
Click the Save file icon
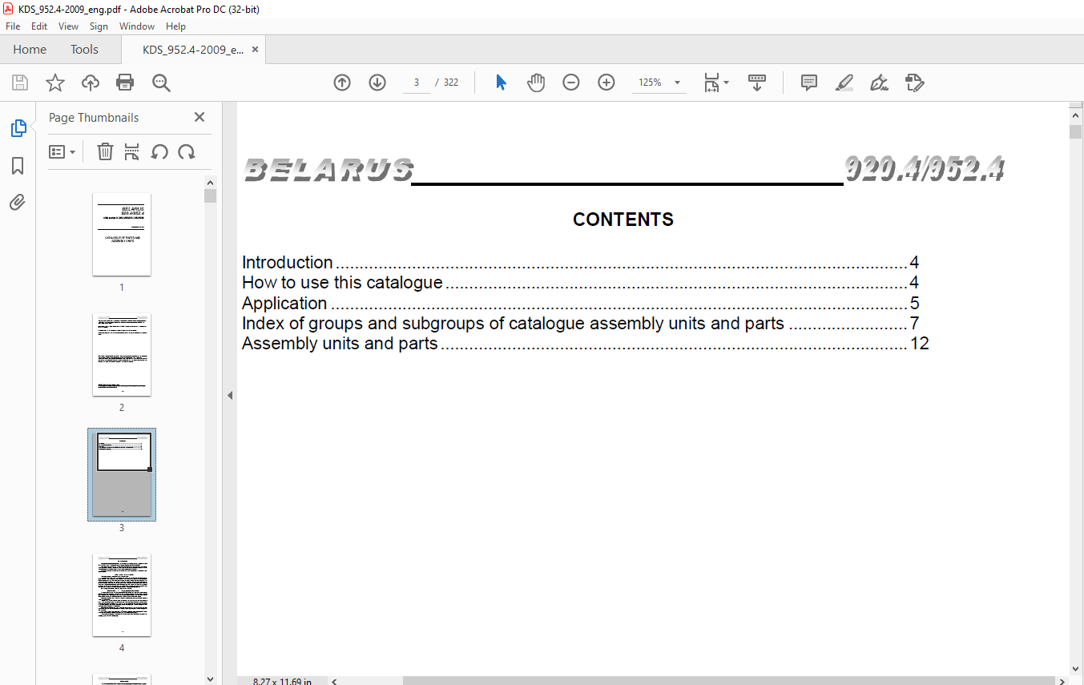tap(20, 83)
